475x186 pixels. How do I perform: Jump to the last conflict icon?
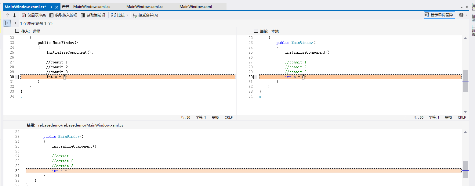point(15,23)
